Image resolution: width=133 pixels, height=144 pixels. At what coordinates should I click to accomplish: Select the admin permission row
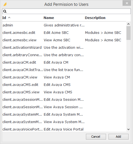tap(64, 25)
